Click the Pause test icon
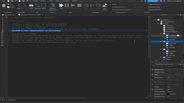Image resolution: width=184 pixels, height=103 pixels. coord(67,5)
